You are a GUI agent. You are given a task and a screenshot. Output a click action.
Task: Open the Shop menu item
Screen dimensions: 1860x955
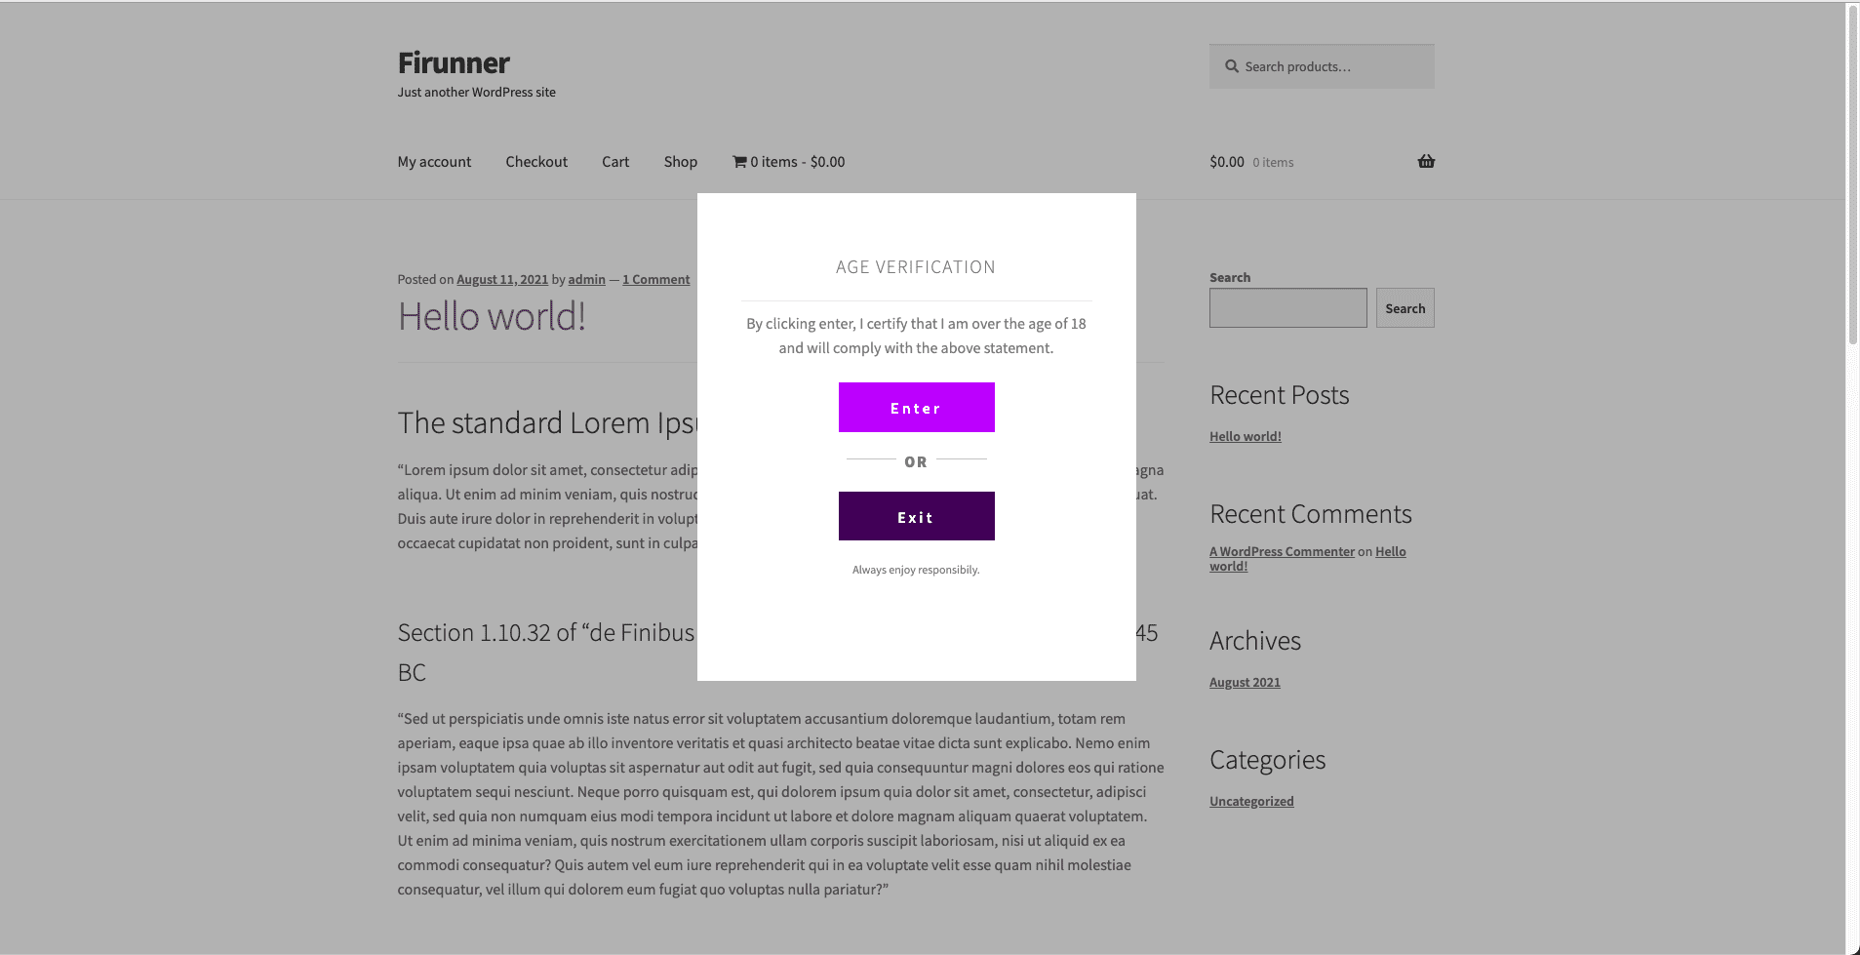[x=681, y=162]
